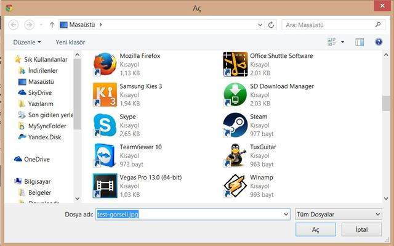The image size is (394, 246).
Task: Click the Masaüstü icon in address bar
Action: click(x=63, y=25)
